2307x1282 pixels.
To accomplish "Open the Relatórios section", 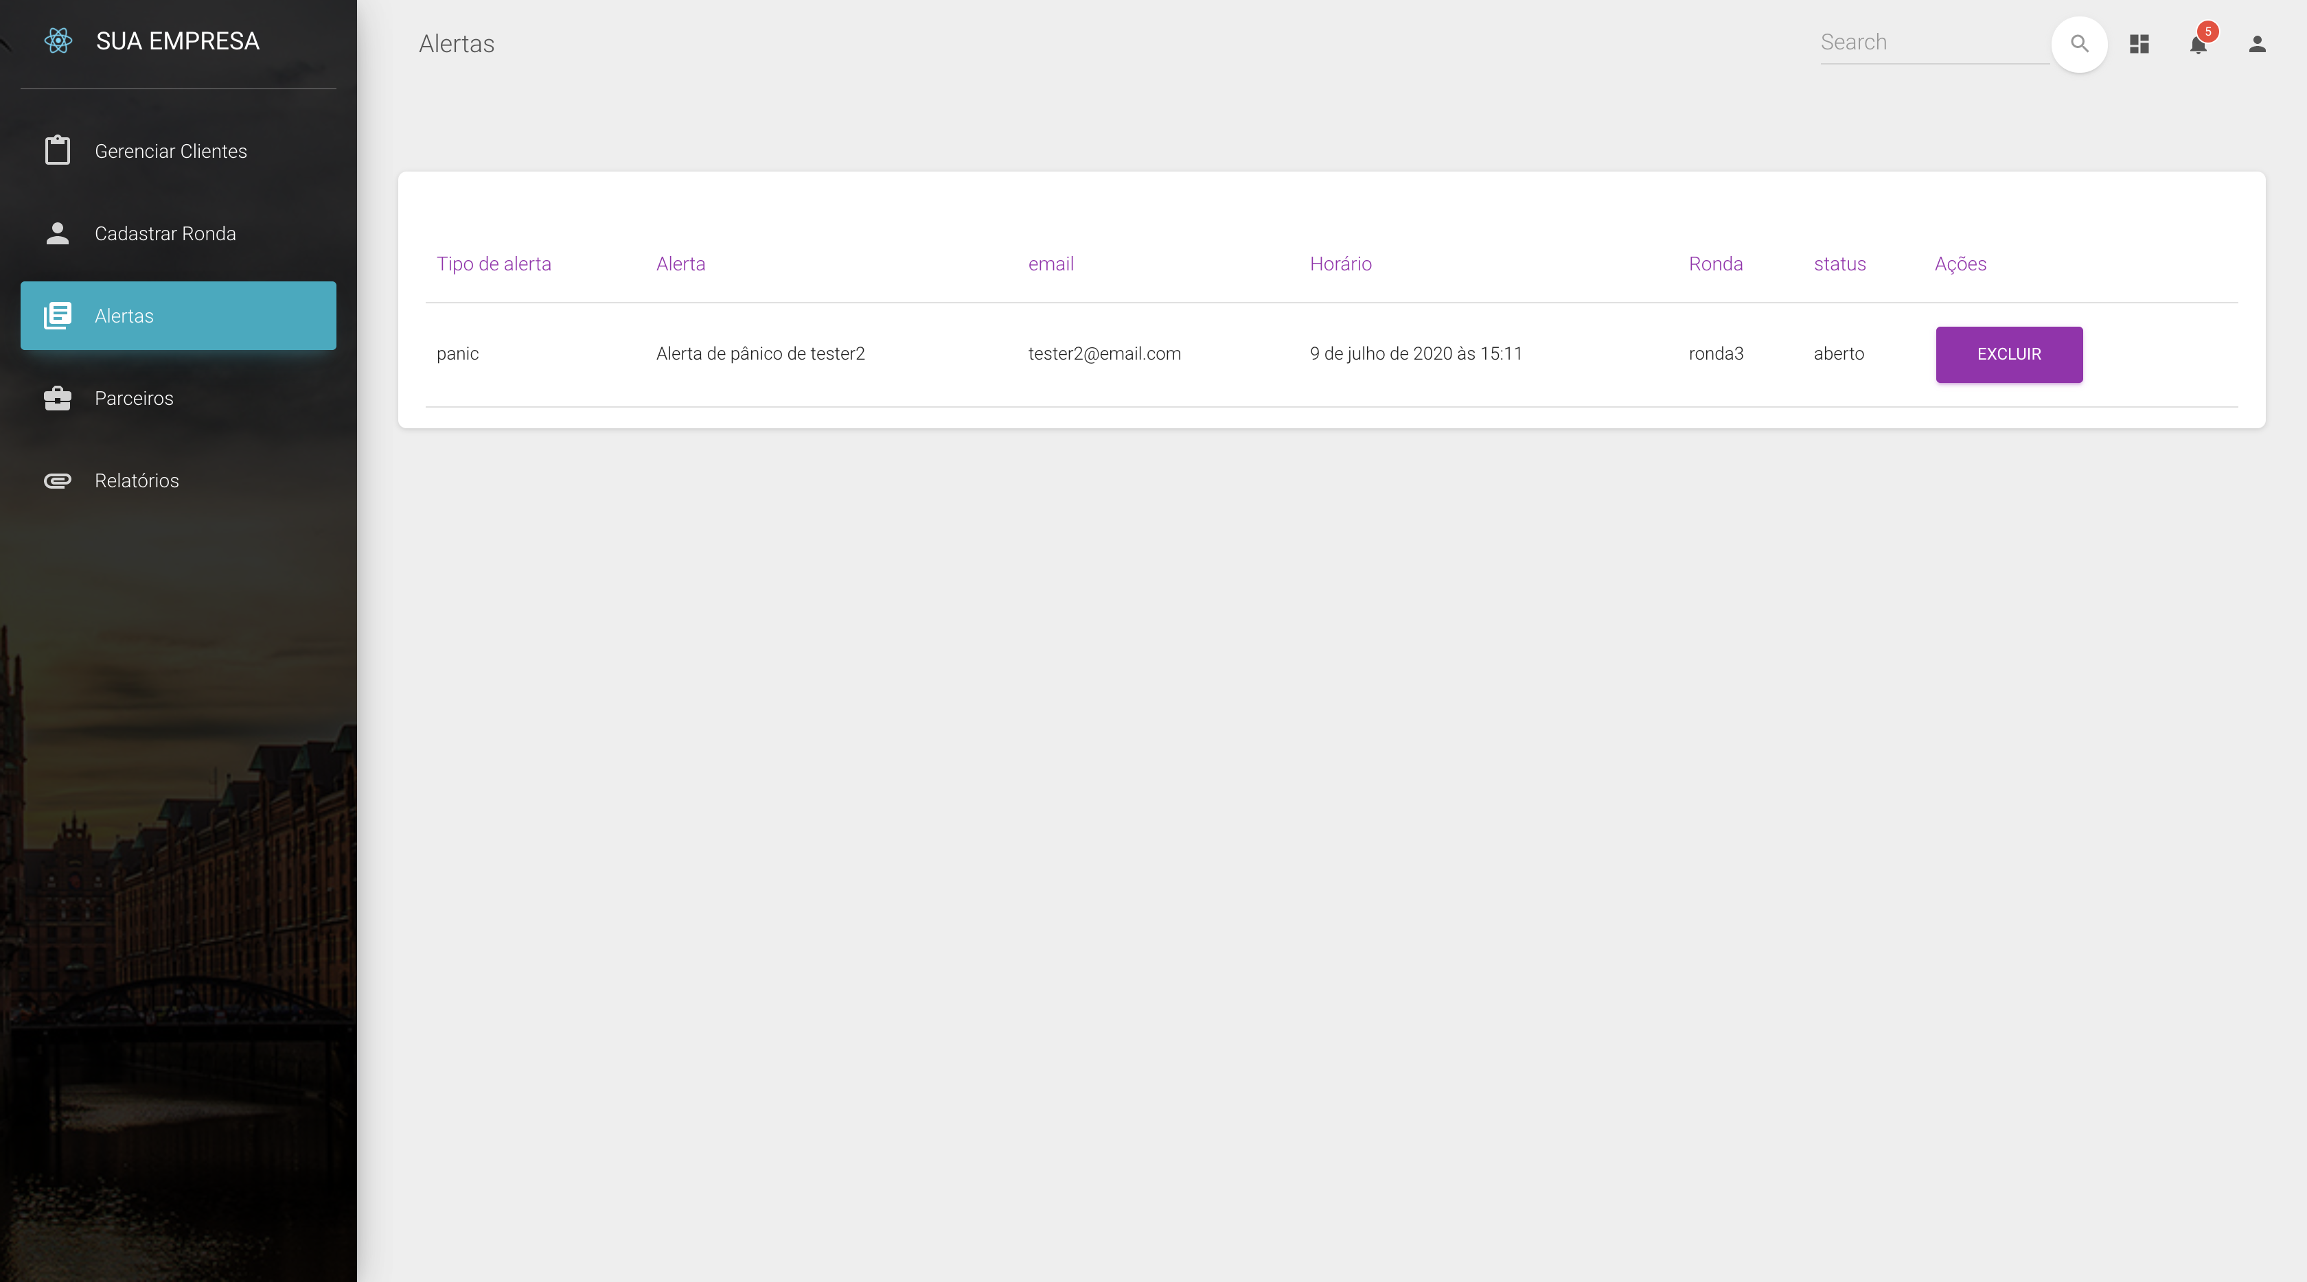I will click(137, 480).
